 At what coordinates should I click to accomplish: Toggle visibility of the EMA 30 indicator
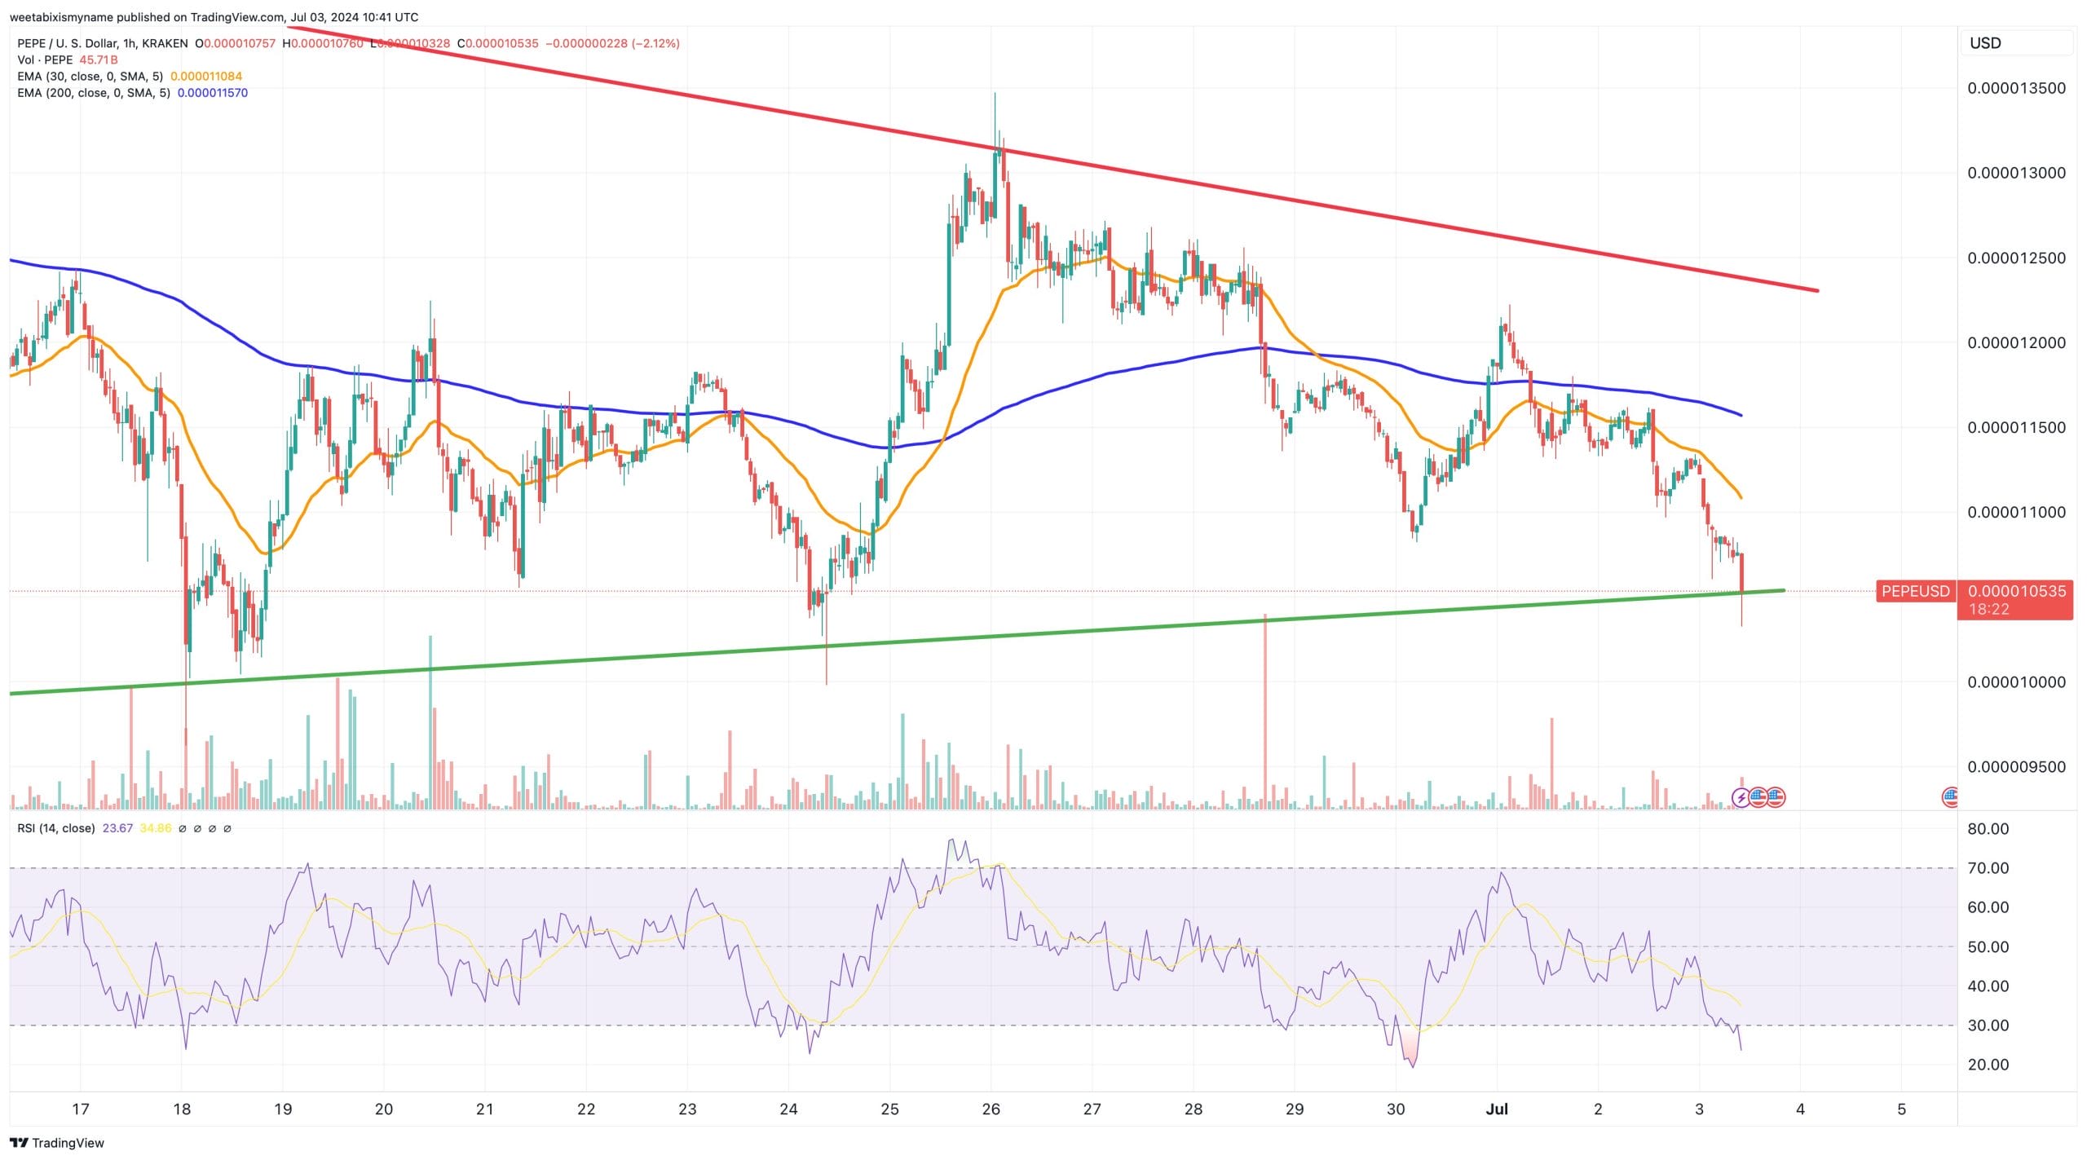pos(90,76)
